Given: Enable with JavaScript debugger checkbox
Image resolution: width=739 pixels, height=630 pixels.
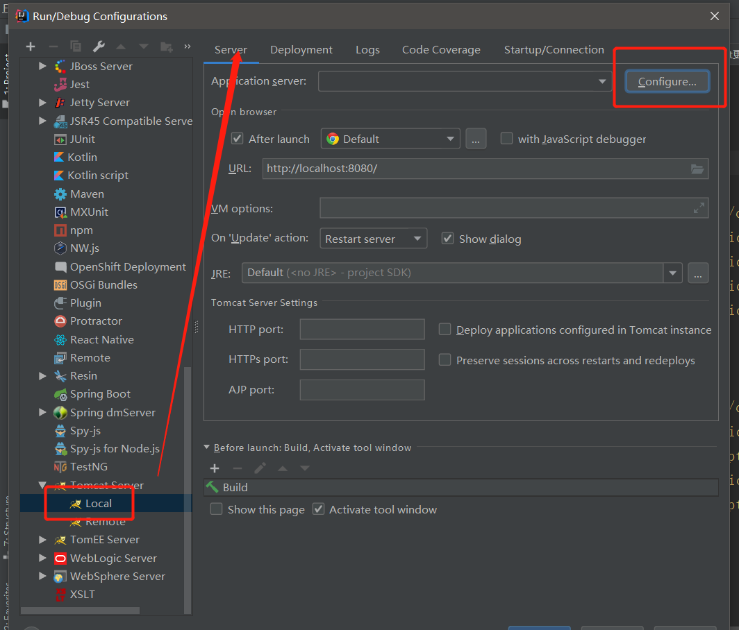Looking at the screenshot, I should point(506,139).
